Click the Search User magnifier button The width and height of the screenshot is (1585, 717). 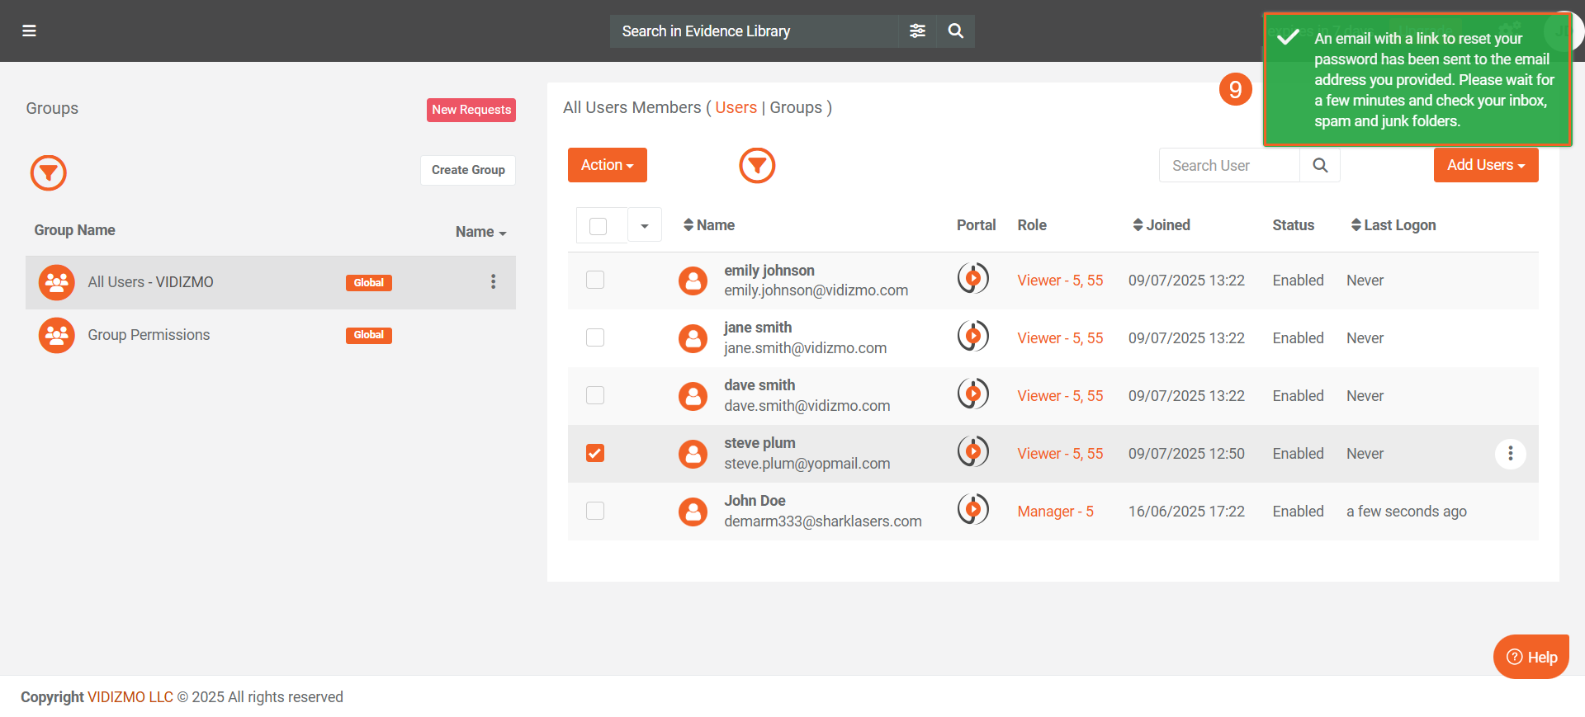coord(1320,166)
